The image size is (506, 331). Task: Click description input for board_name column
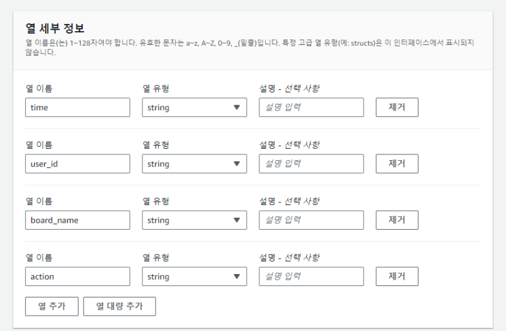click(x=311, y=220)
